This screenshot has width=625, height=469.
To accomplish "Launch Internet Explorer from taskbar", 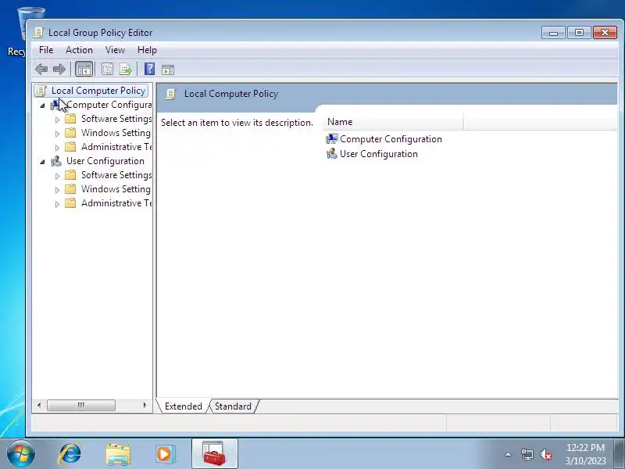I will click(x=70, y=454).
